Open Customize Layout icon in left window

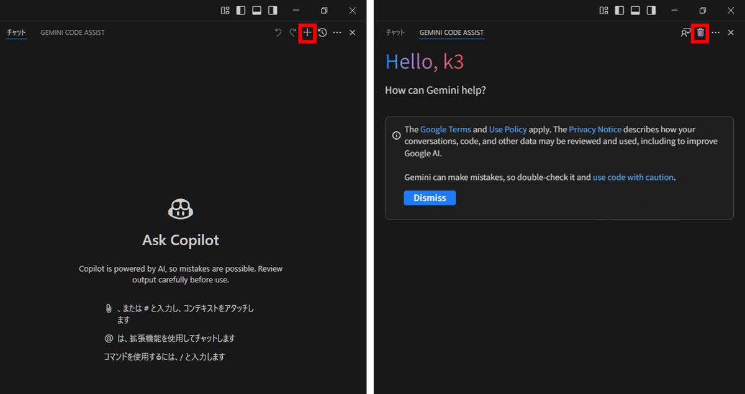click(x=225, y=11)
